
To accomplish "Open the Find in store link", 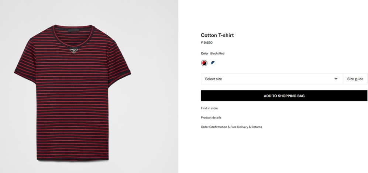I will click(x=209, y=108).
